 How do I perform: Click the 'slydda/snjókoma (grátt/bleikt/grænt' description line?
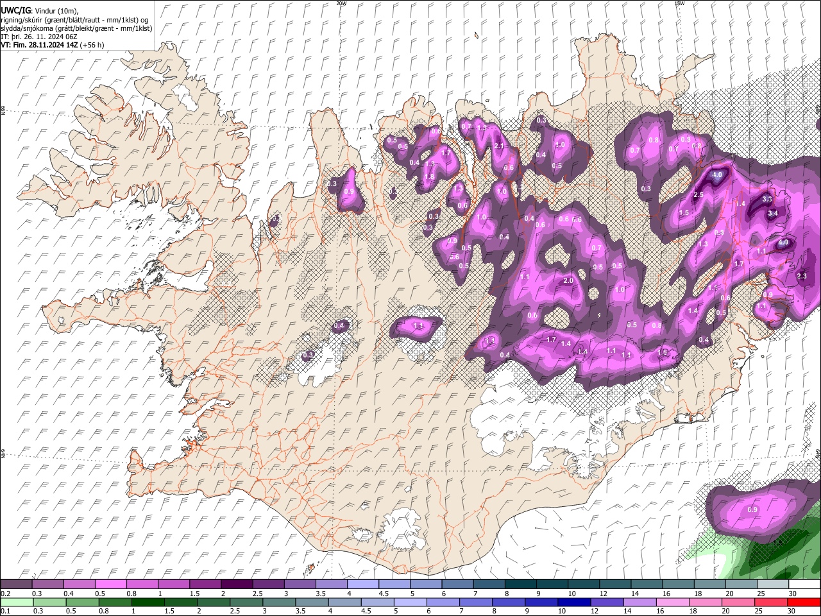point(76,28)
